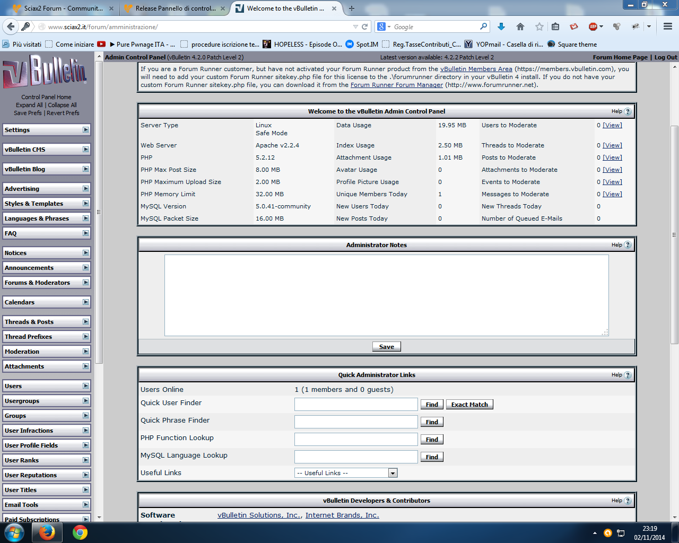The image size is (679, 543).
Task: Open Firefox hamburger menu
Action: pyautogui.click(x=668, y=27)
